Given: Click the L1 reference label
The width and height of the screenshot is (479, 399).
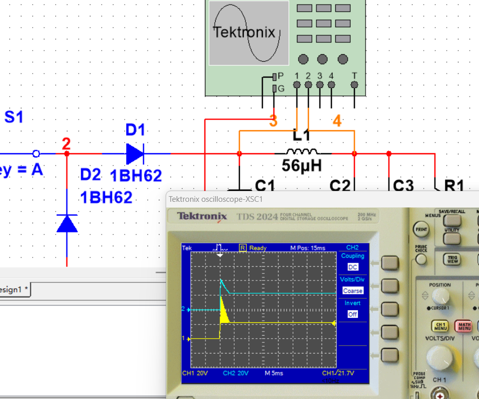Looking at the screenshot, I should point(302,135).
